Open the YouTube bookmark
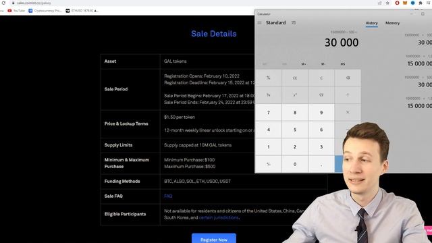This screenshot has height=243, width=432. [16, 11]
